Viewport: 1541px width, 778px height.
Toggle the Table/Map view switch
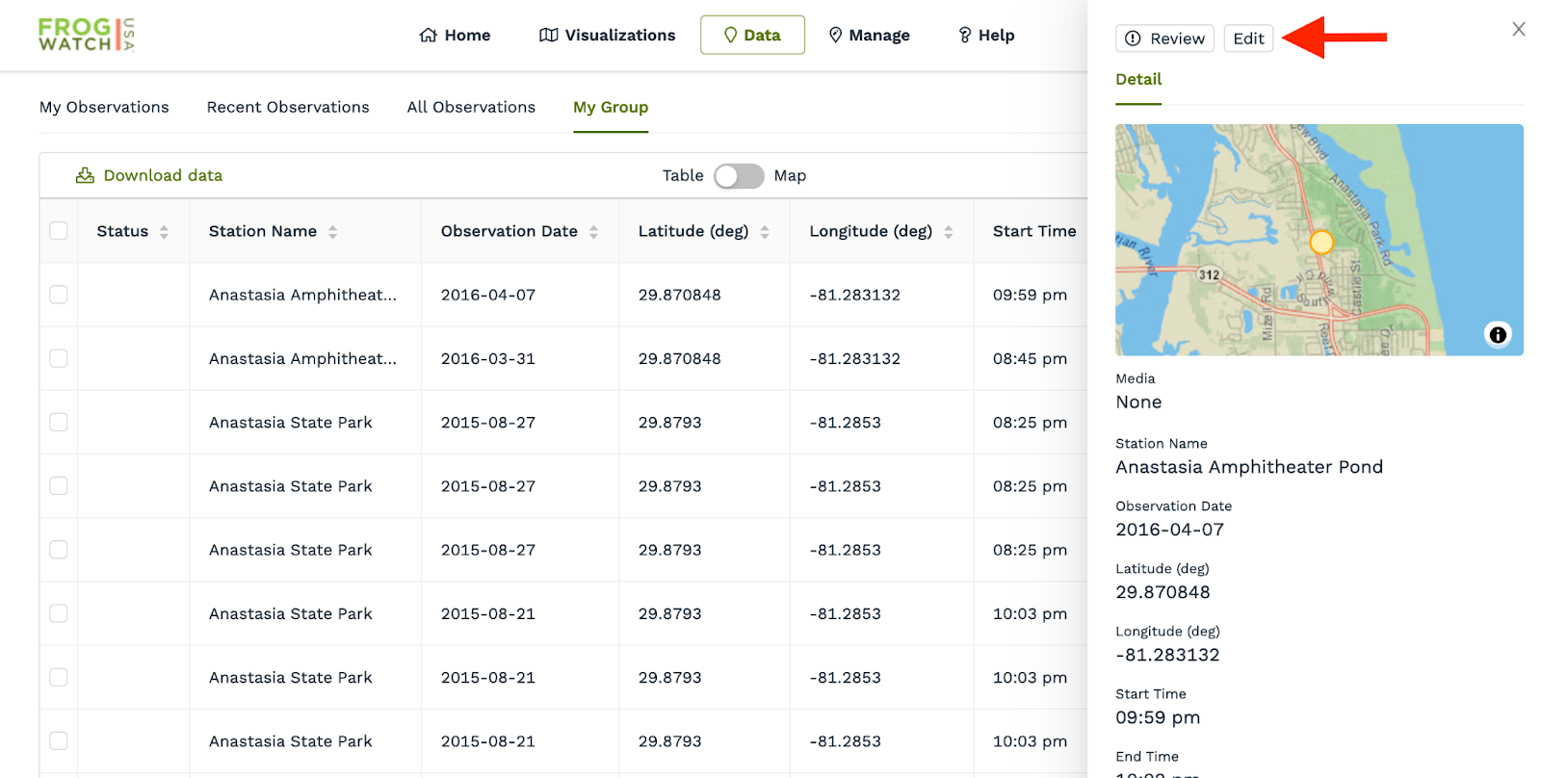[x=739, y=176]
